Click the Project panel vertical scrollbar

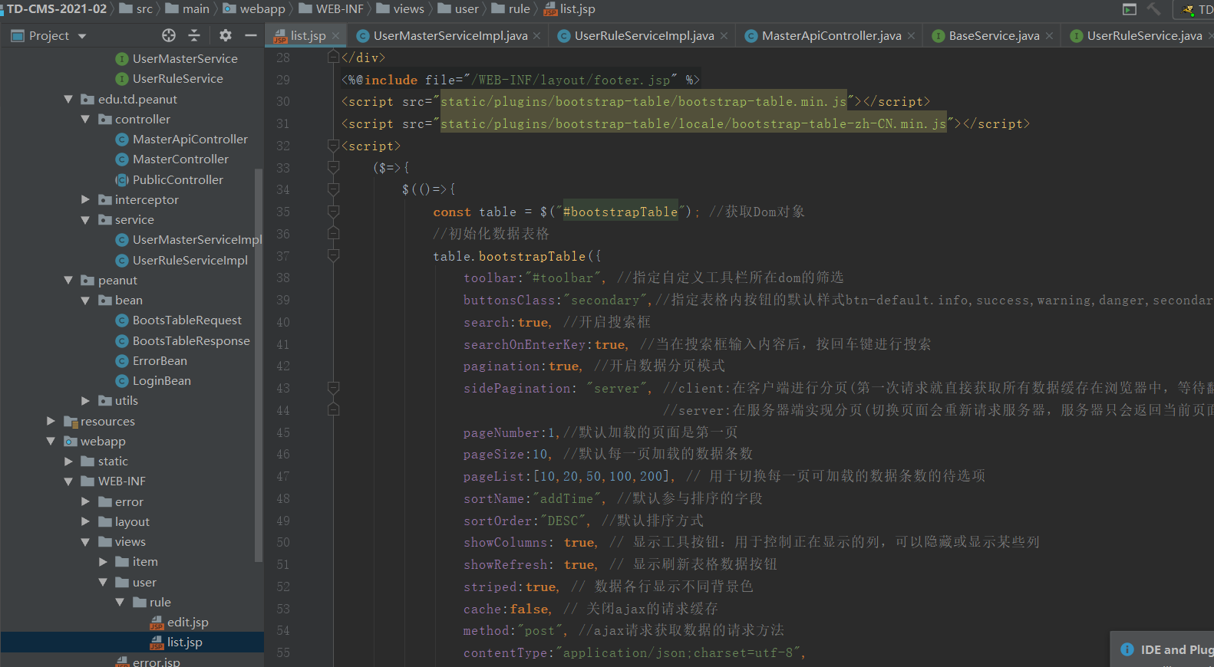pos(259,364)
